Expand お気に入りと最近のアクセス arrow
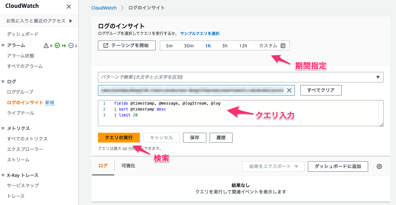 pyautogui.click(x=71, y=21)
